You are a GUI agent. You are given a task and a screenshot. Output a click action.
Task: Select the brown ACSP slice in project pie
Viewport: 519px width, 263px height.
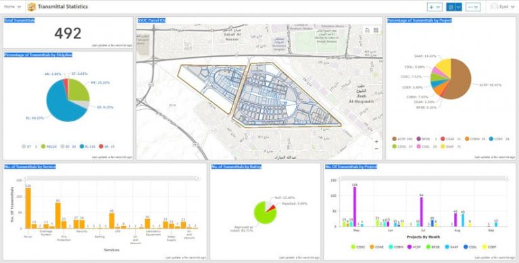458,80
